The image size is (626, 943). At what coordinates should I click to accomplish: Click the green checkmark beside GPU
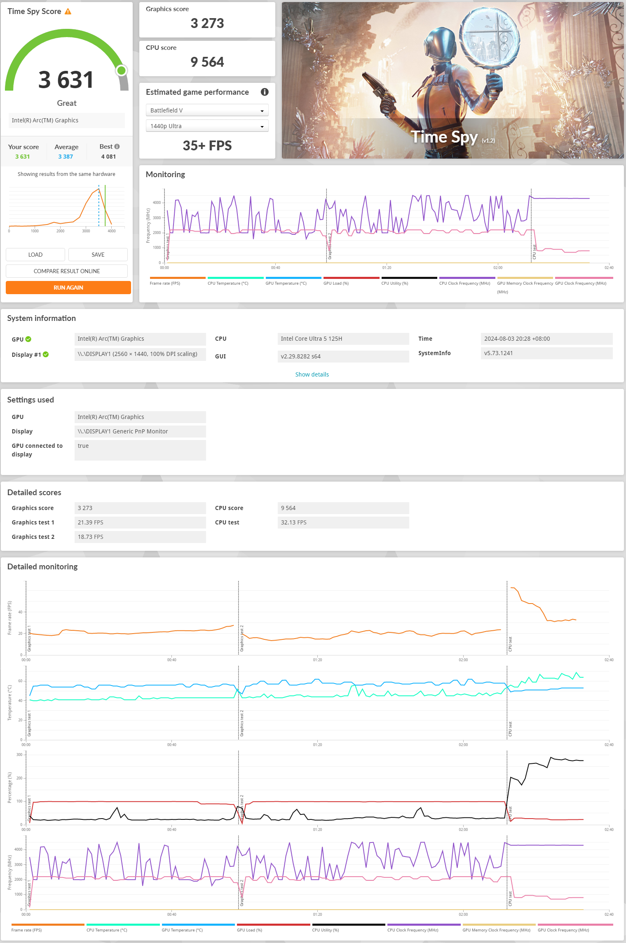pyautogui.click(x=28, y=339)
